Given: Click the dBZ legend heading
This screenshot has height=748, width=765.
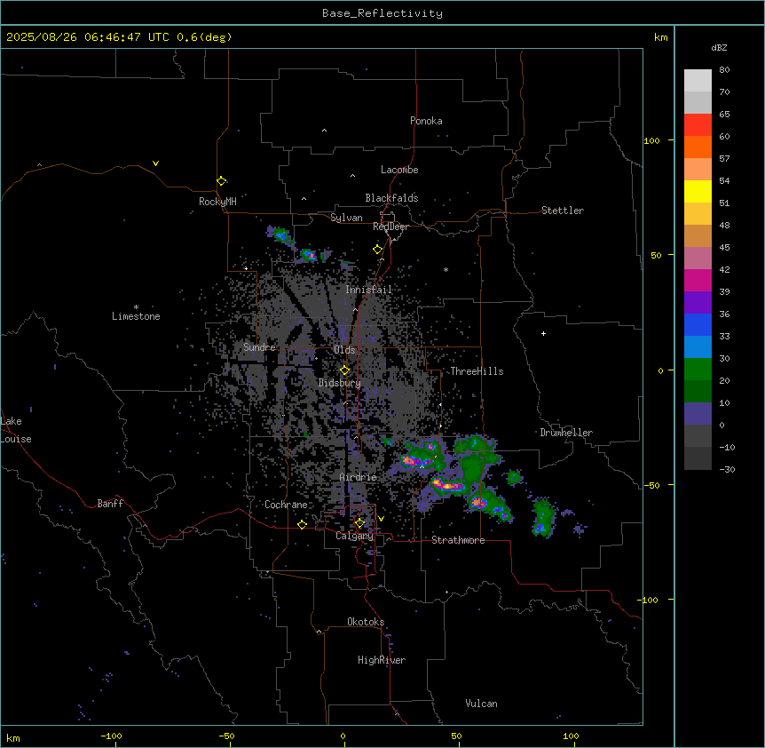Looking at the screenshot, I should 719,48.
